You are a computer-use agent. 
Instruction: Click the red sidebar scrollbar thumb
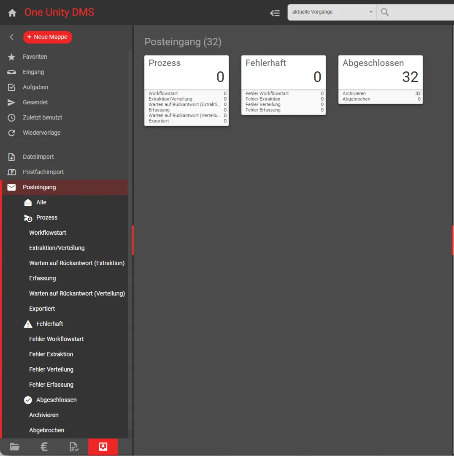pos(133,240)
